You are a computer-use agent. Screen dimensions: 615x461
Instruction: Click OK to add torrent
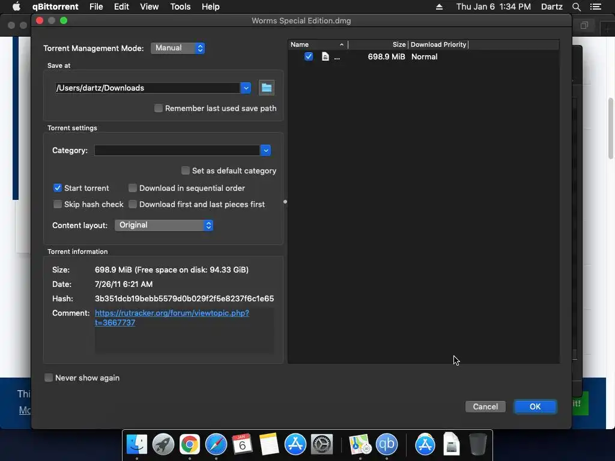[535, 406]
